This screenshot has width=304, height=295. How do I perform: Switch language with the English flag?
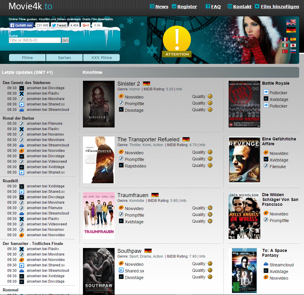[291, 22]
